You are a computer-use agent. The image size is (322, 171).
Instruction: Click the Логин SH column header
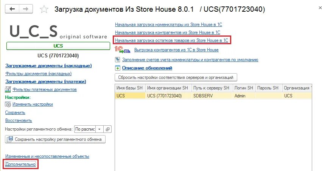(244, 88)
